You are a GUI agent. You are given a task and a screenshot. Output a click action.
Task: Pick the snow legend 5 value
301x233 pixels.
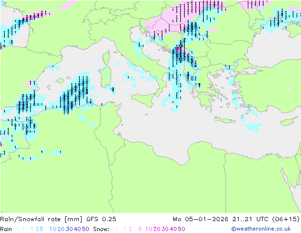tap(140, 229)
